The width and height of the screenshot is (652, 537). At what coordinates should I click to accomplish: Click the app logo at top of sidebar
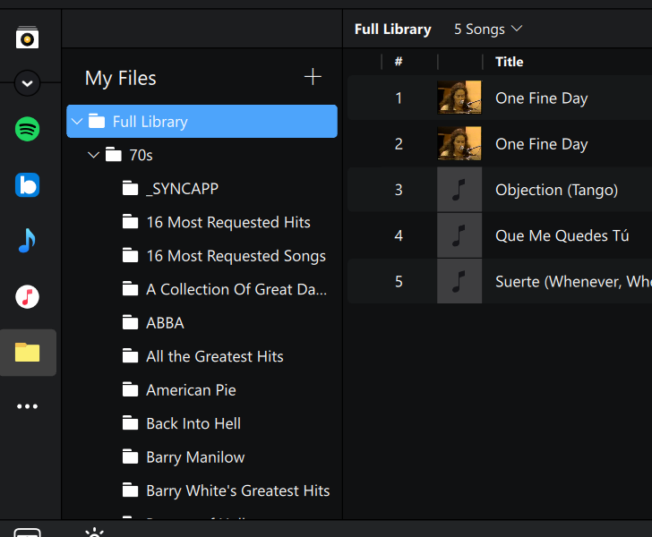point(28,38)
